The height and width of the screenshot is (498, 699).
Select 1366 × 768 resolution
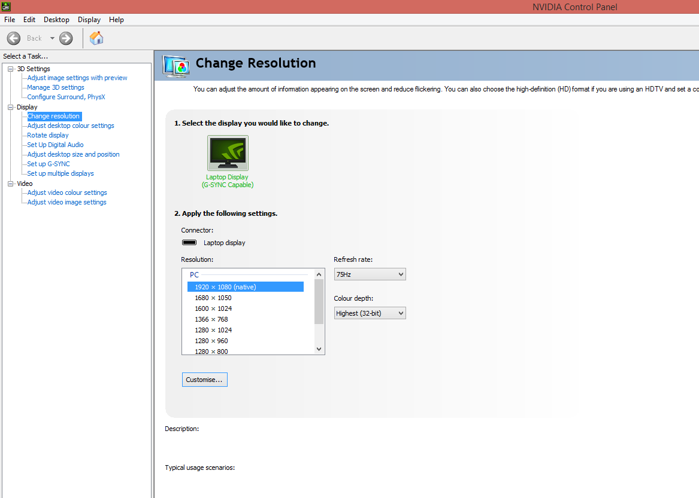click(x=211, y=319)
